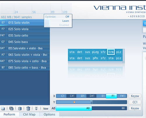Toggle the ksw button

pyautogui.click(x=46, y=108)
